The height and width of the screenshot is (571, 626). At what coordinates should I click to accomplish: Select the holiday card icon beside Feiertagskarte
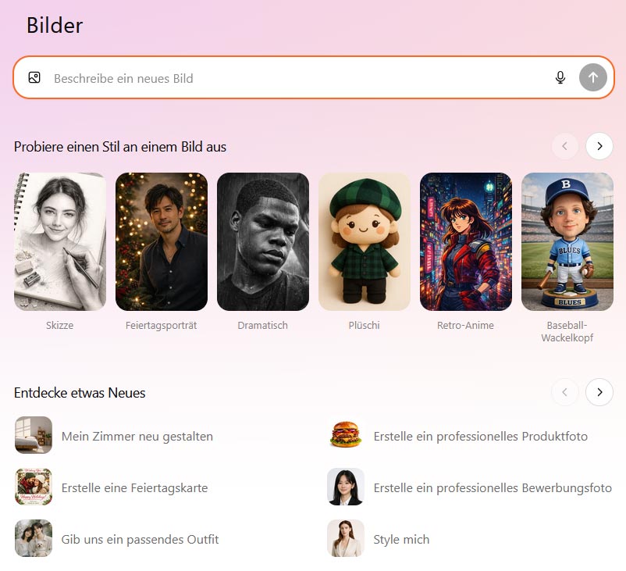(x=33, y=487)
